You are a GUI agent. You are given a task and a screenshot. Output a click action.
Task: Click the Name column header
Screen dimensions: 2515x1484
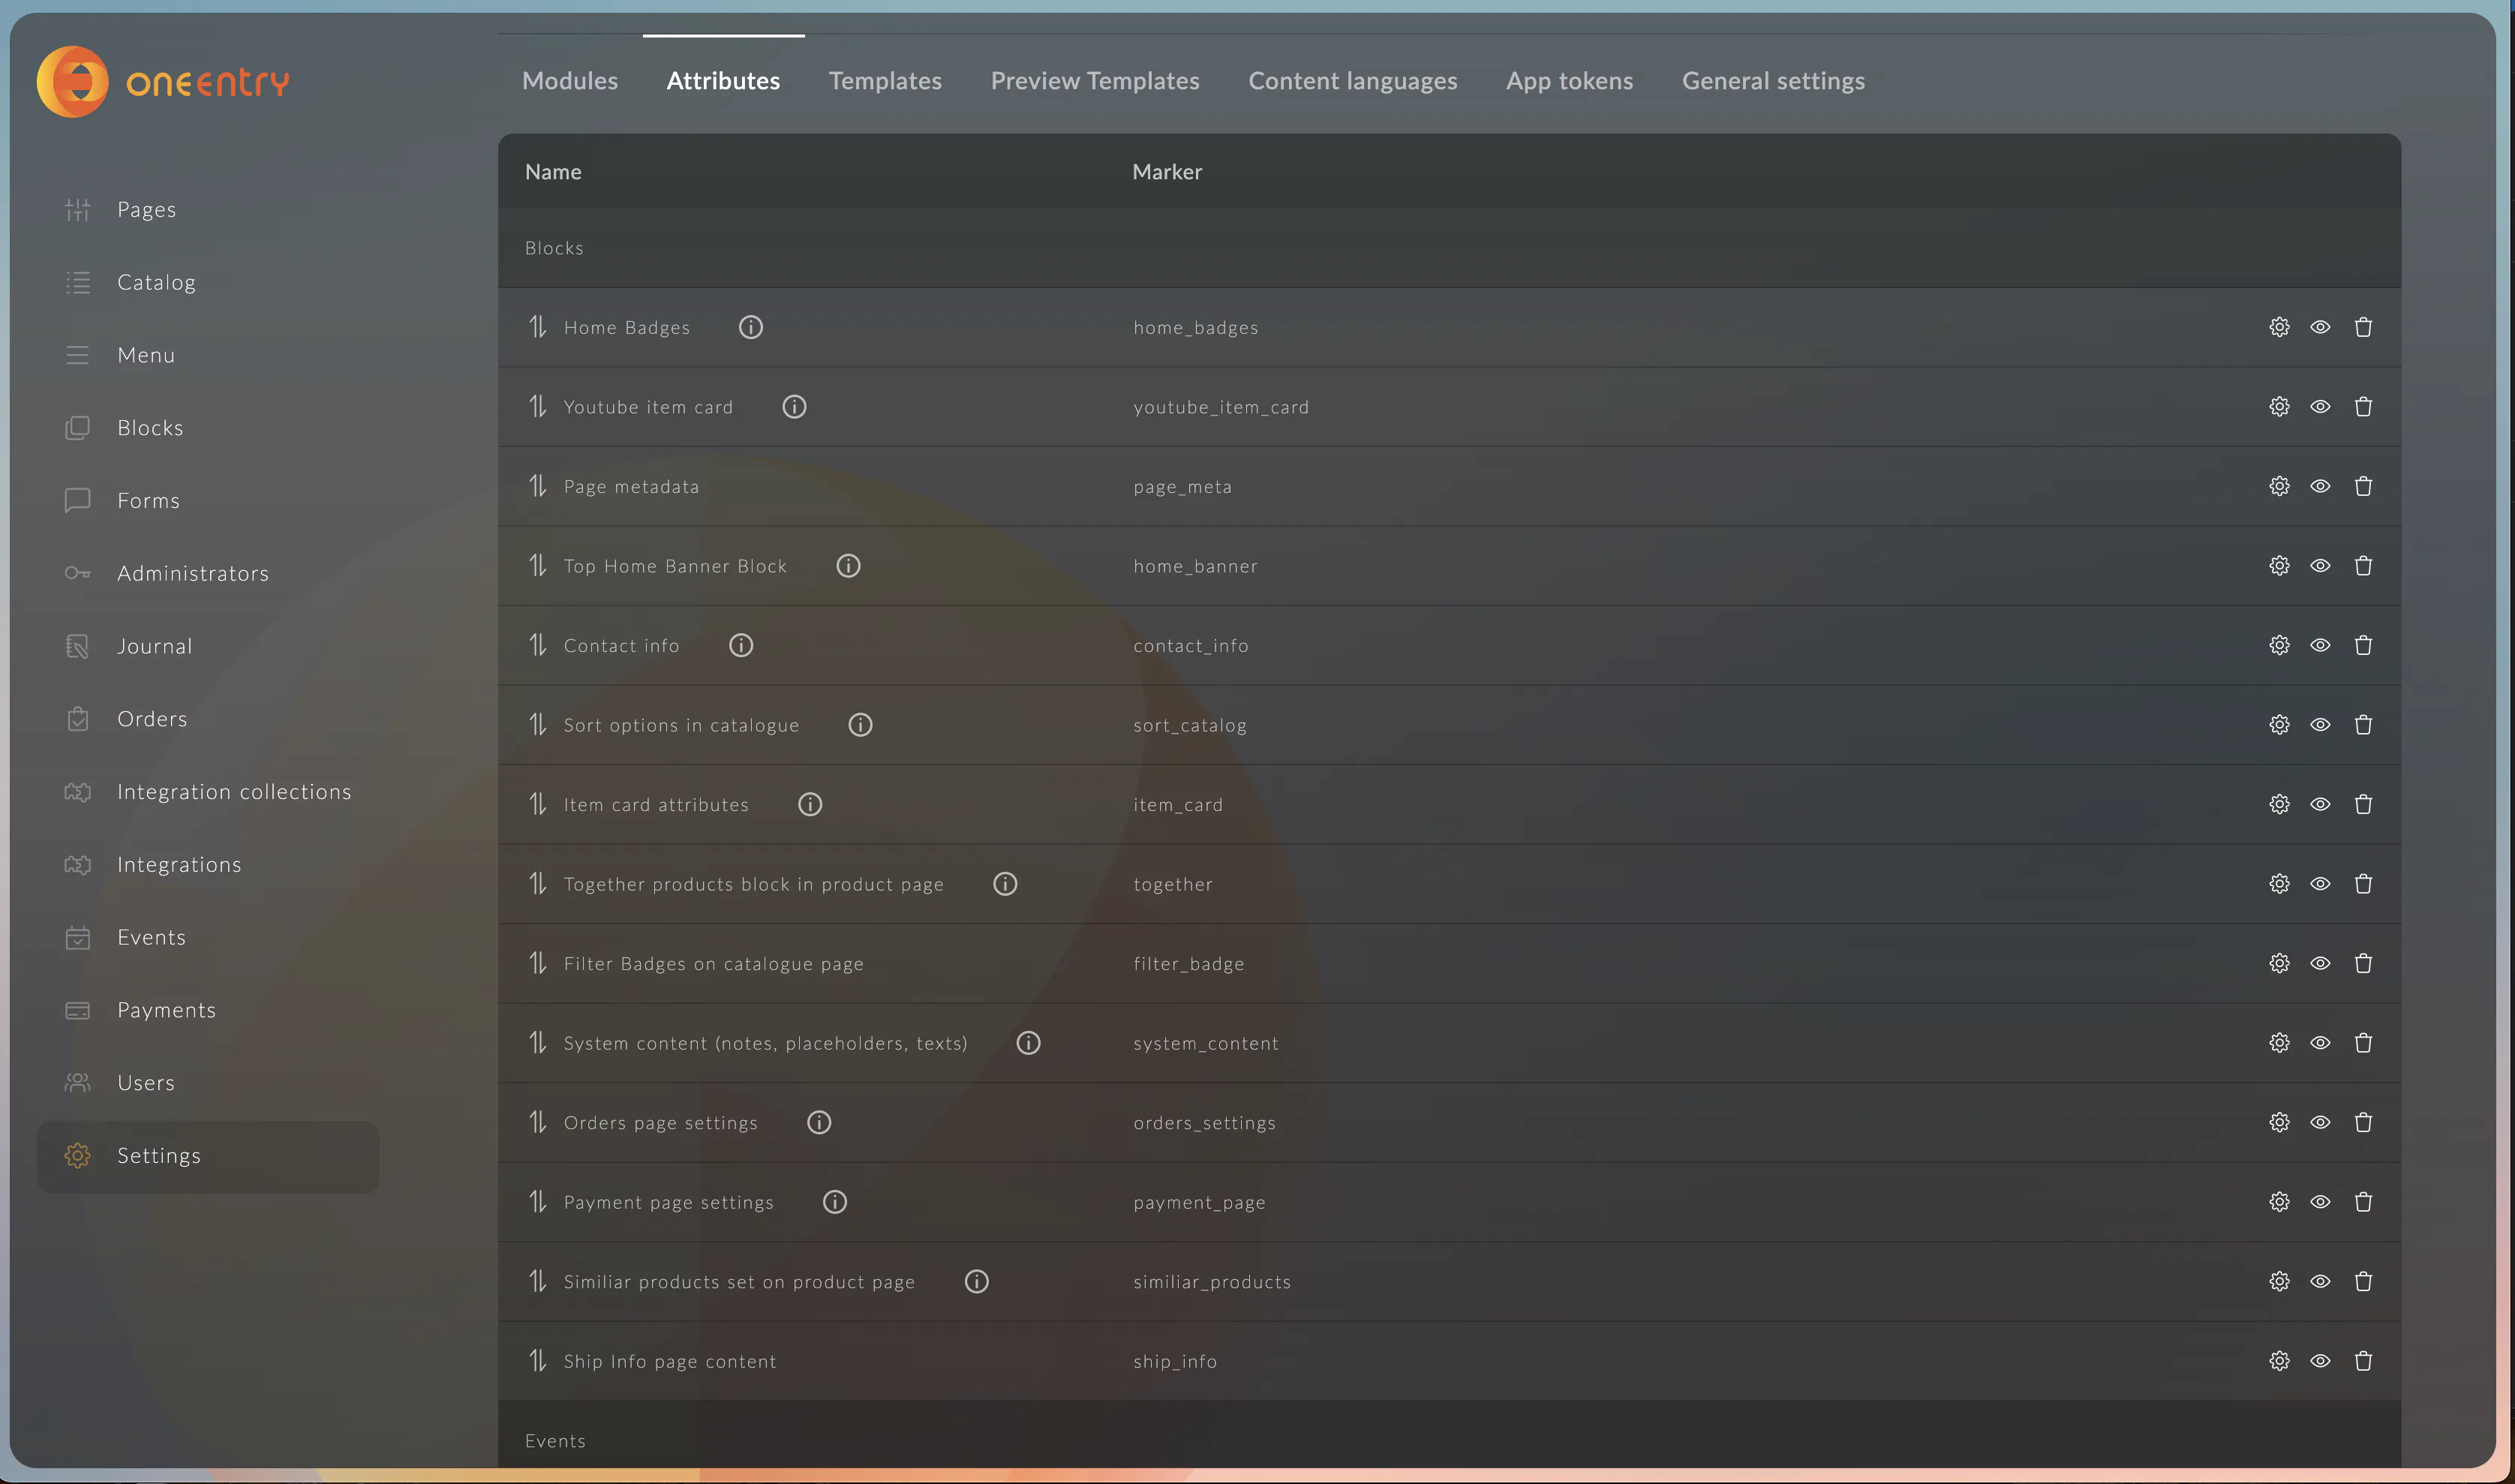[x=553, y=172]
